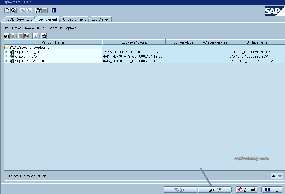Switch to the Undeployment tab
The height and width of the screenshot is (194, 285).
pos(74,19)
